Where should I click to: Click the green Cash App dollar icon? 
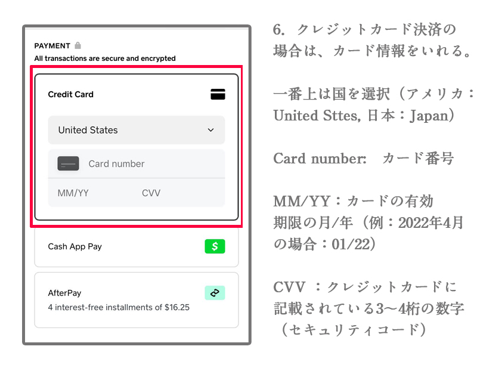215,246
